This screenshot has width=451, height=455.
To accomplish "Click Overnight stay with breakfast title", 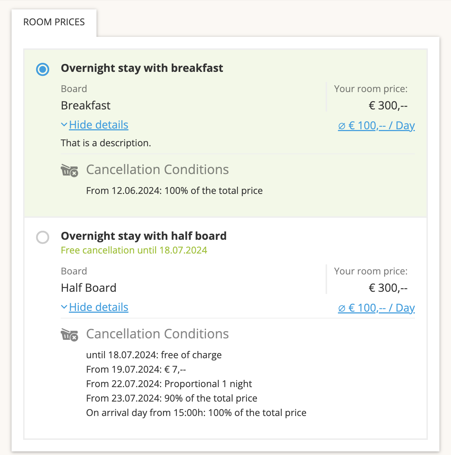I will pyautogui.click(x=142, y=68).
